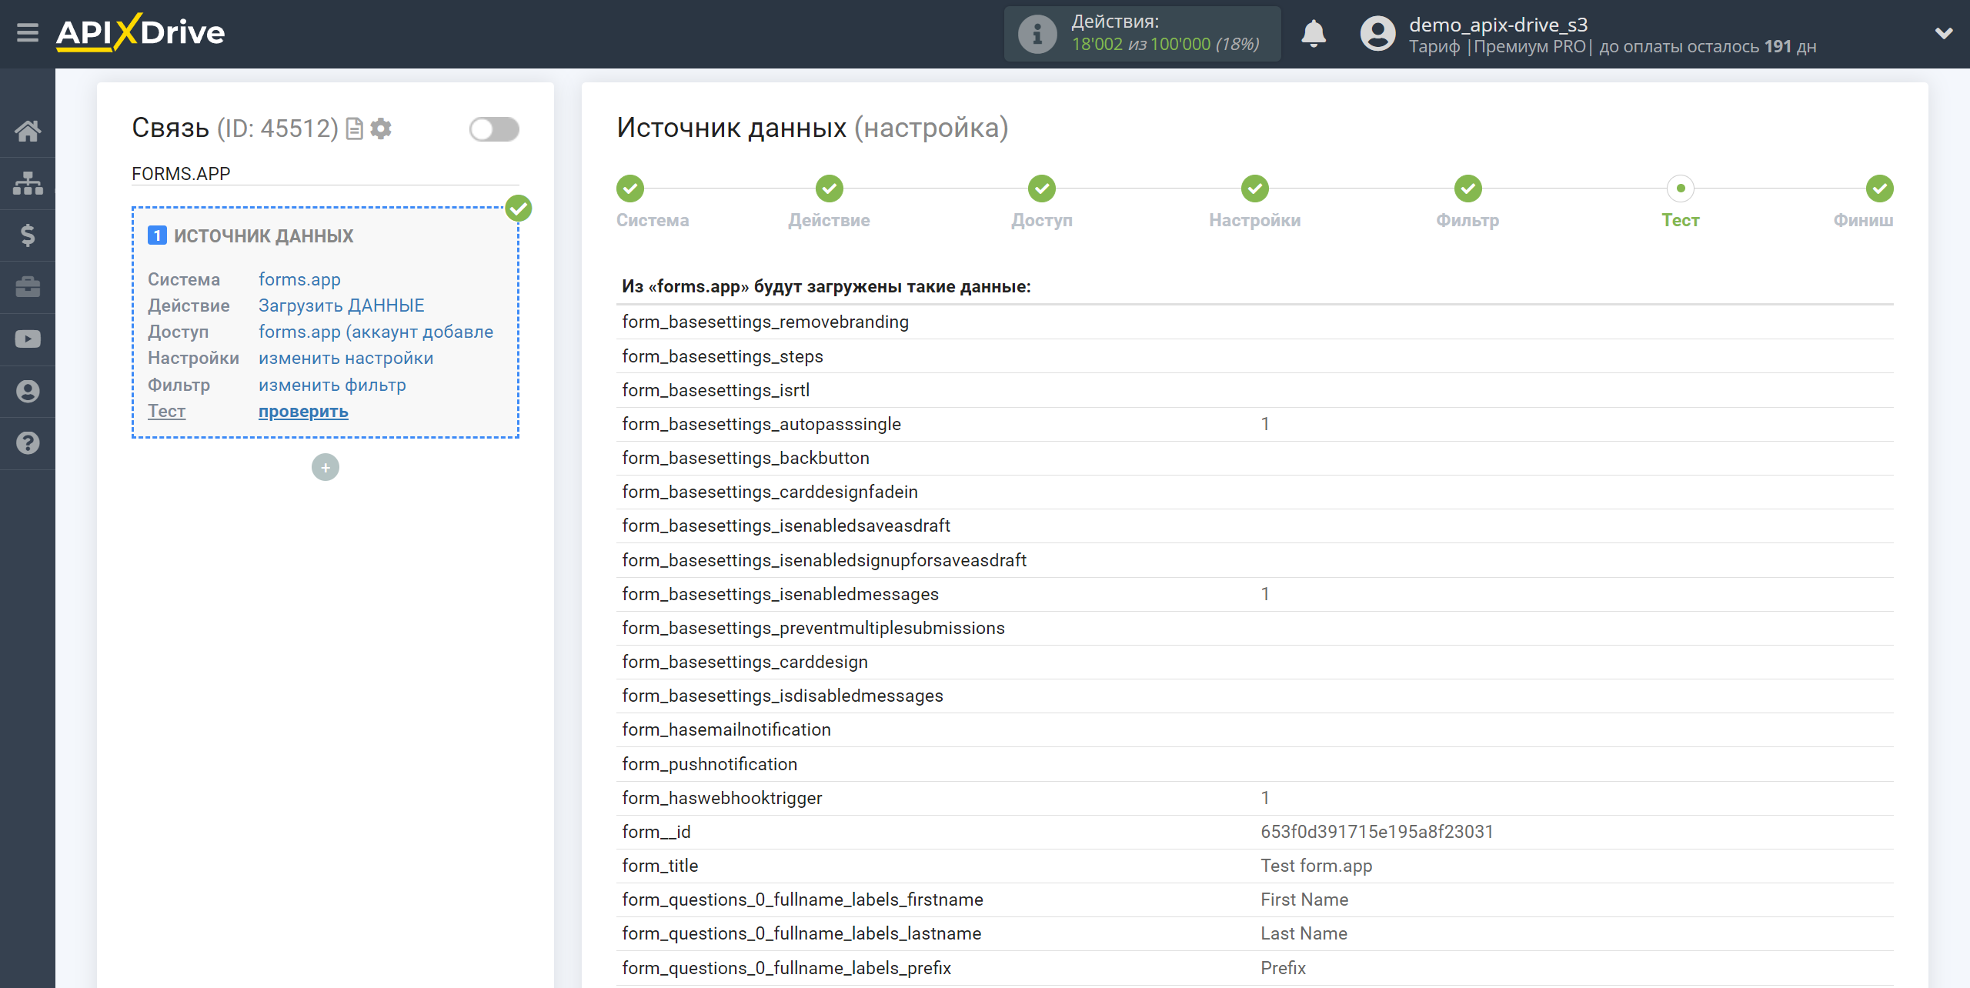Click the connection notes document icon

[354, 129]
